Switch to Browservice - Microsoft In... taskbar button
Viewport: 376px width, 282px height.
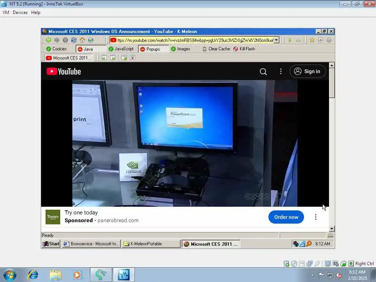coord(91,244)
